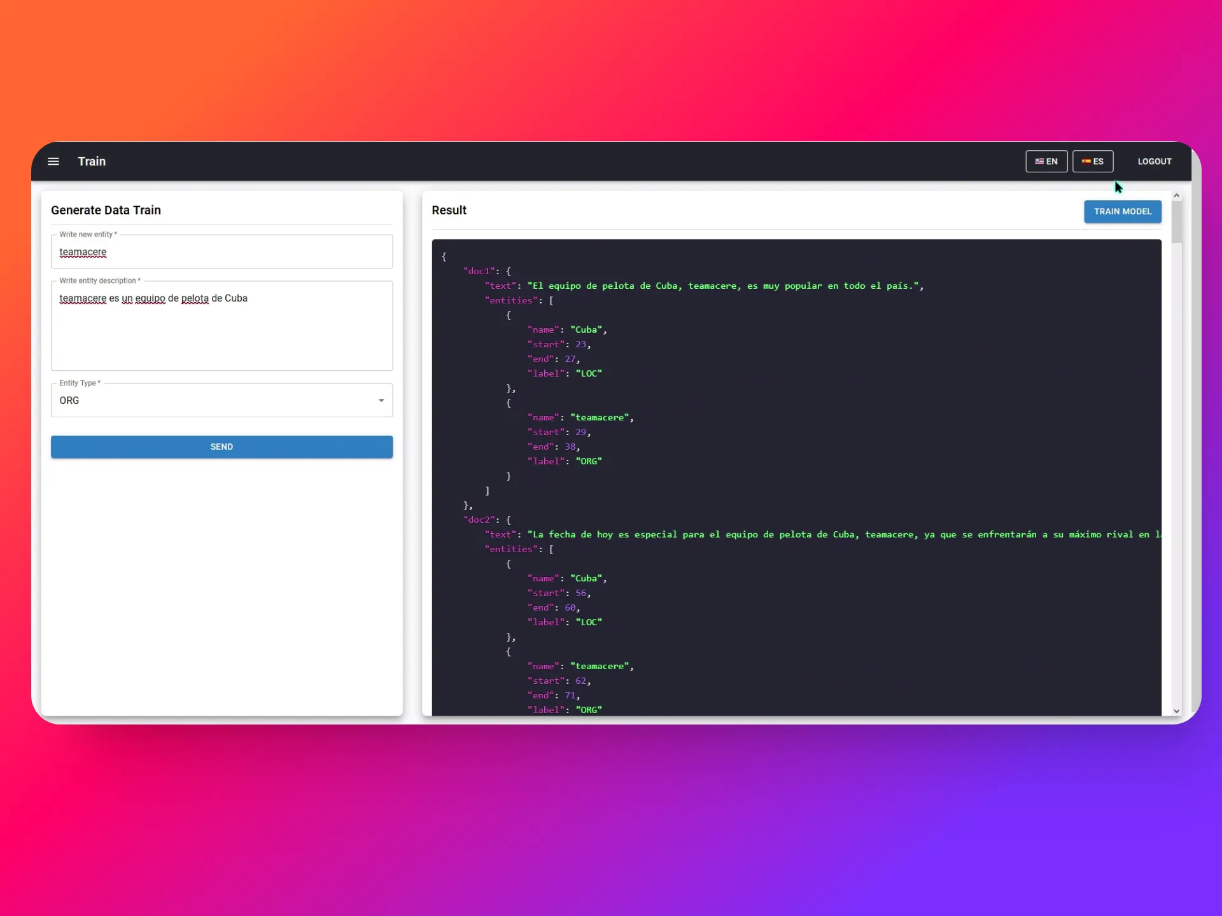Click the scrollbar down arrow

point(1176,711)
